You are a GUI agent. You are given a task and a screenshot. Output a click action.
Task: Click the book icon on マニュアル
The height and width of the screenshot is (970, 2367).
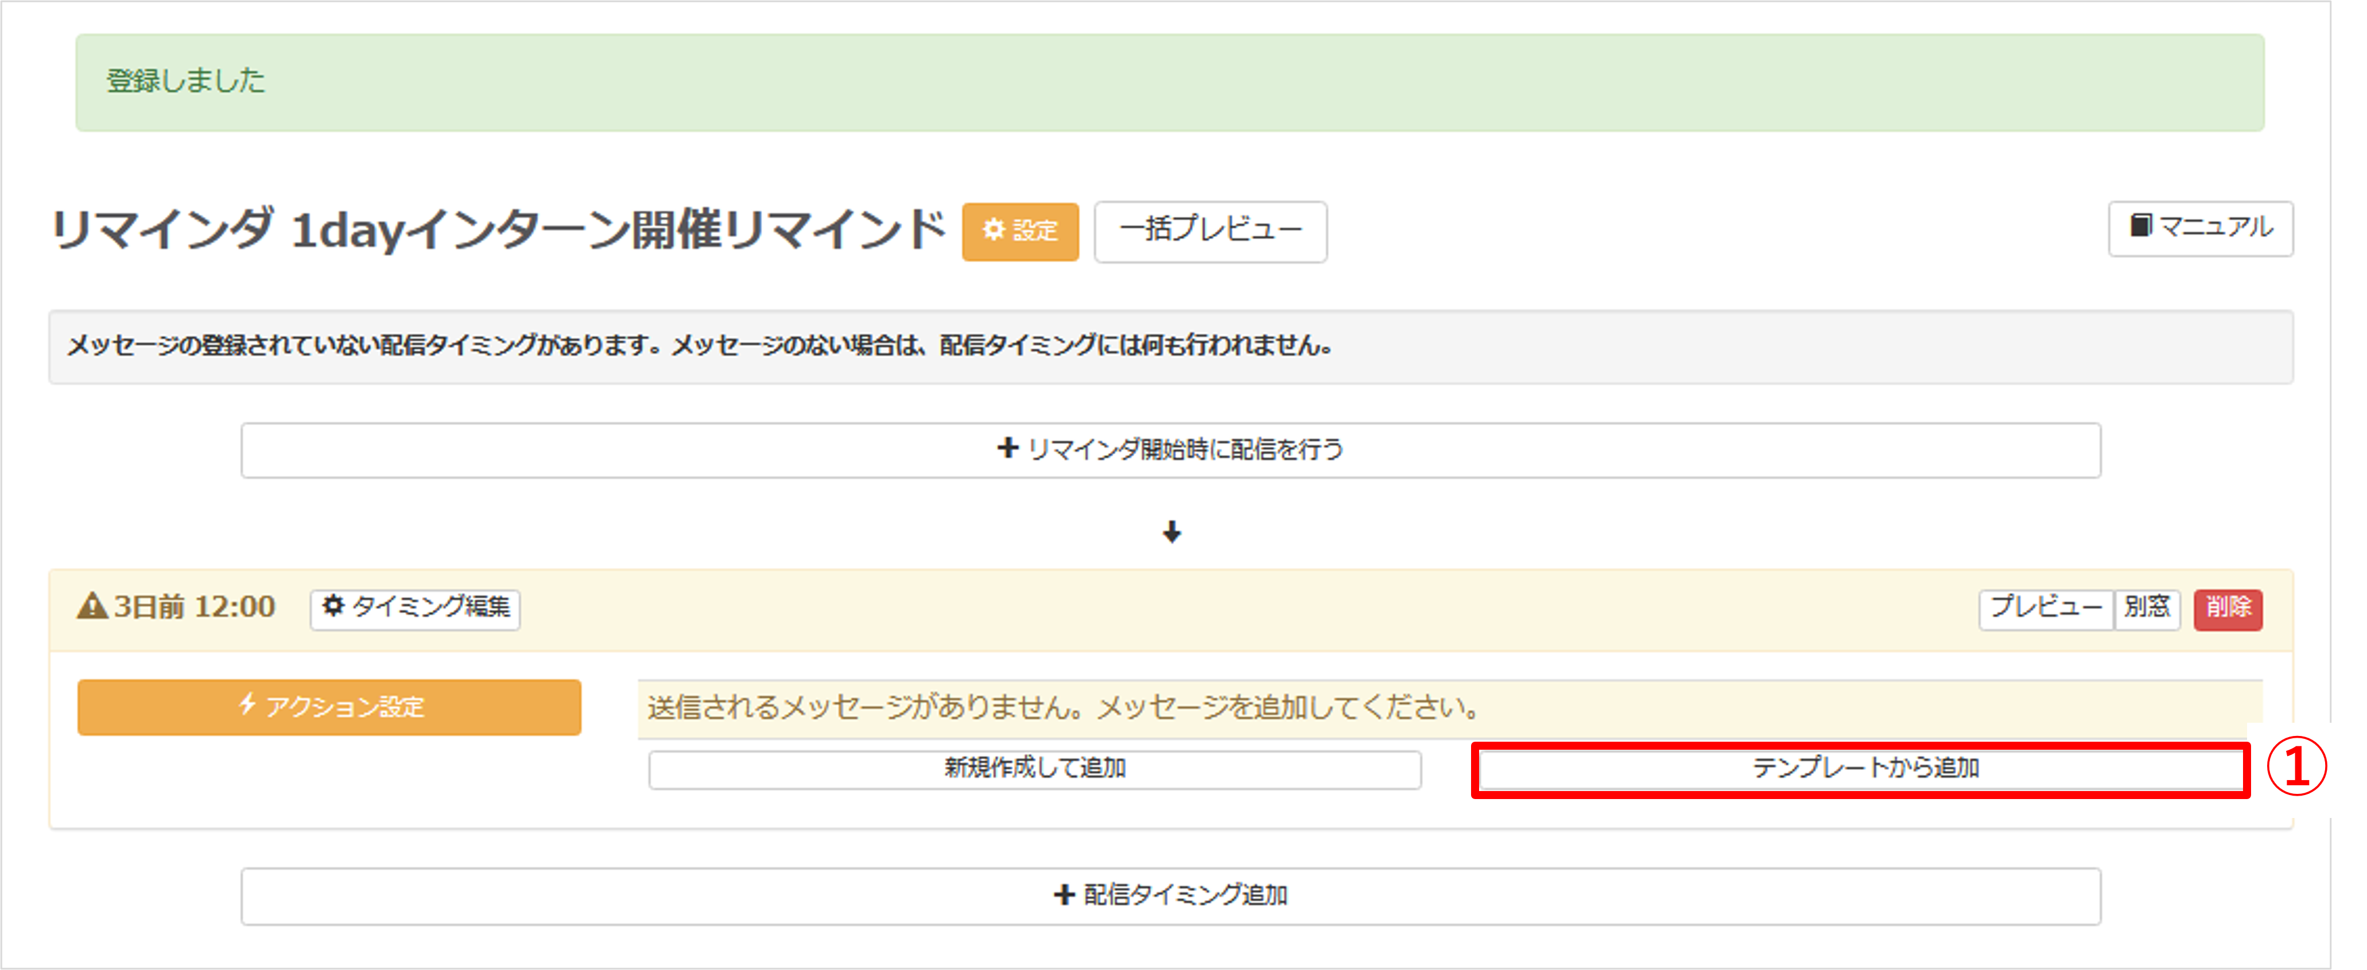pos(2140,226)
